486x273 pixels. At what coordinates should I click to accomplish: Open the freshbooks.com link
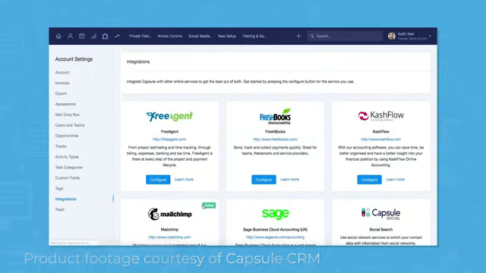click(x=275, y=140)
